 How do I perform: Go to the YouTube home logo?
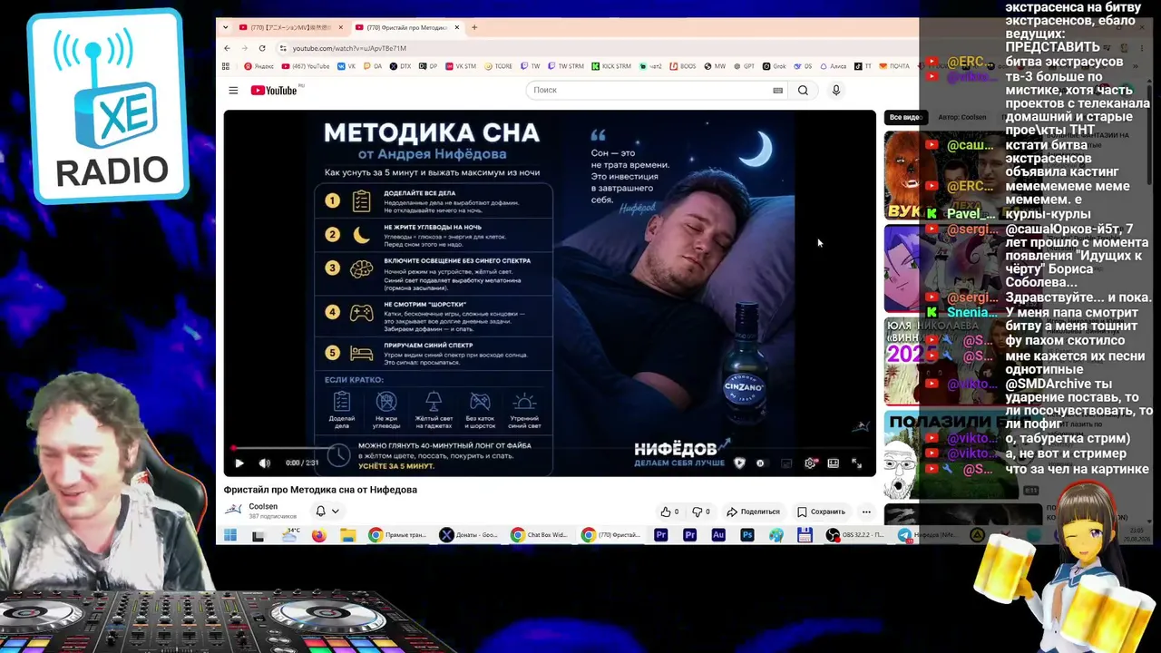click(x=274, y=90)
